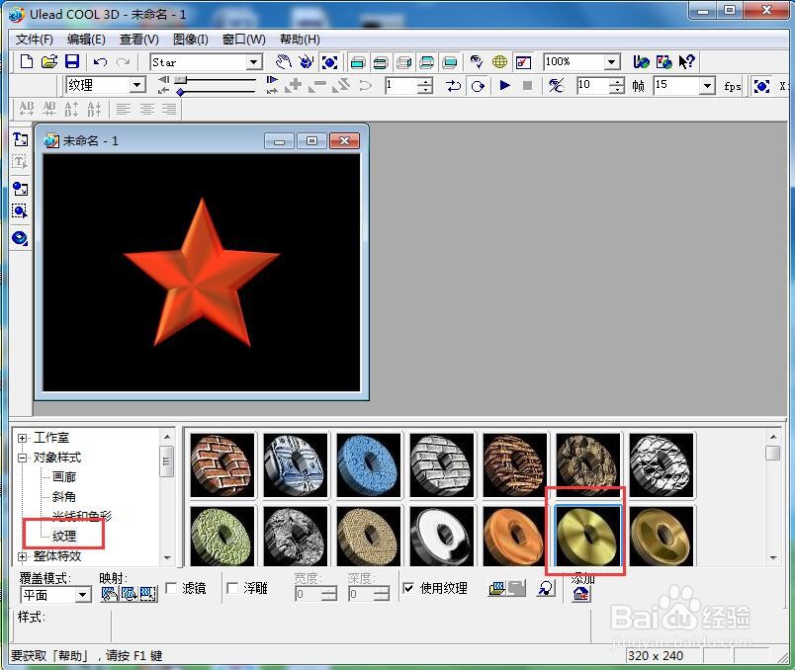Viewport: 795px width, 670px height.
Task: Choose the white brick texture thumbnail
Action: (x=441, y=464)
